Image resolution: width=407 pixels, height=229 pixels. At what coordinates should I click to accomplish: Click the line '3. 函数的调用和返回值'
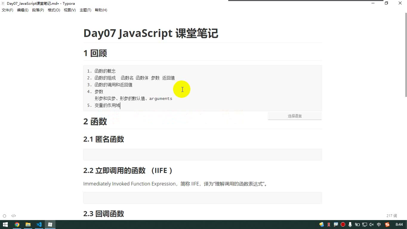coord(110,85)
